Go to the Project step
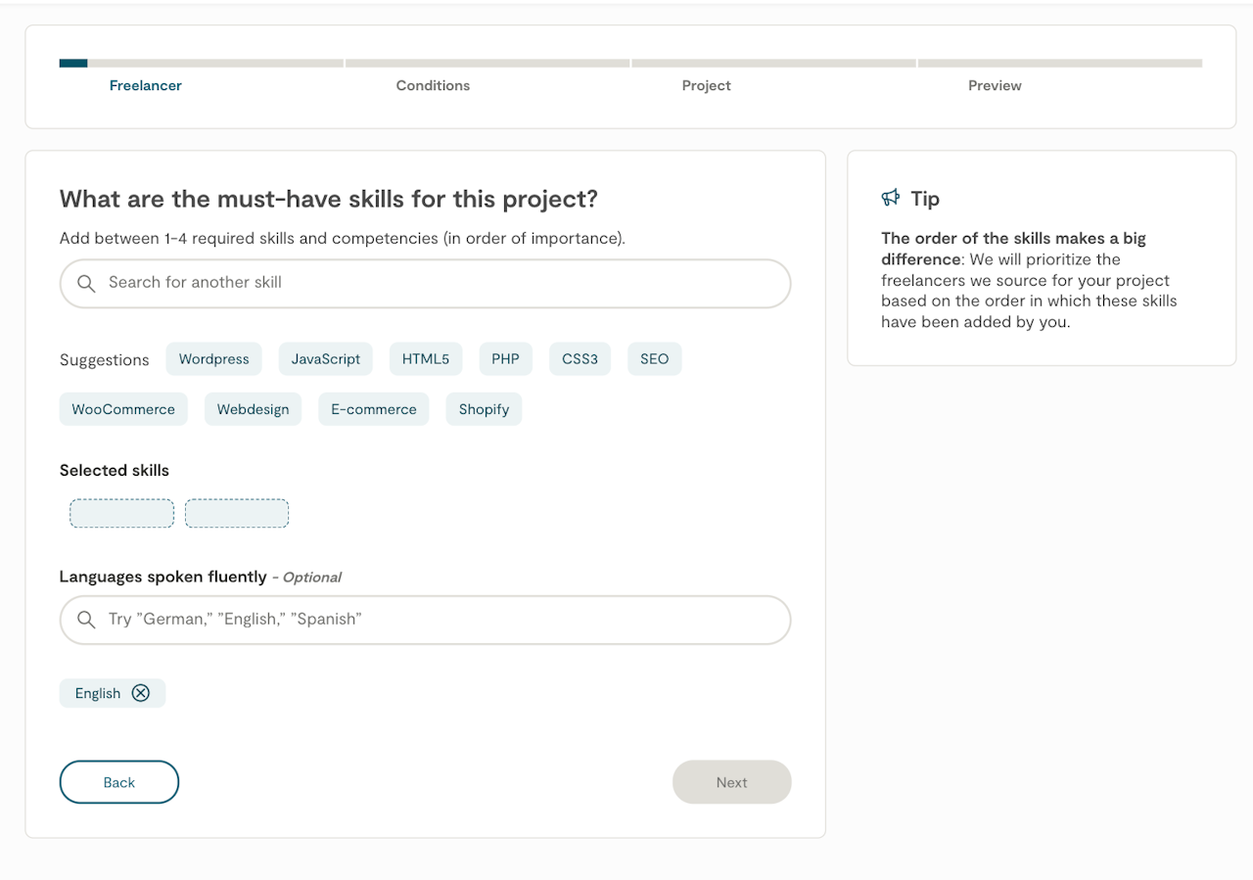1253x880 pixels. pos(706,85)
